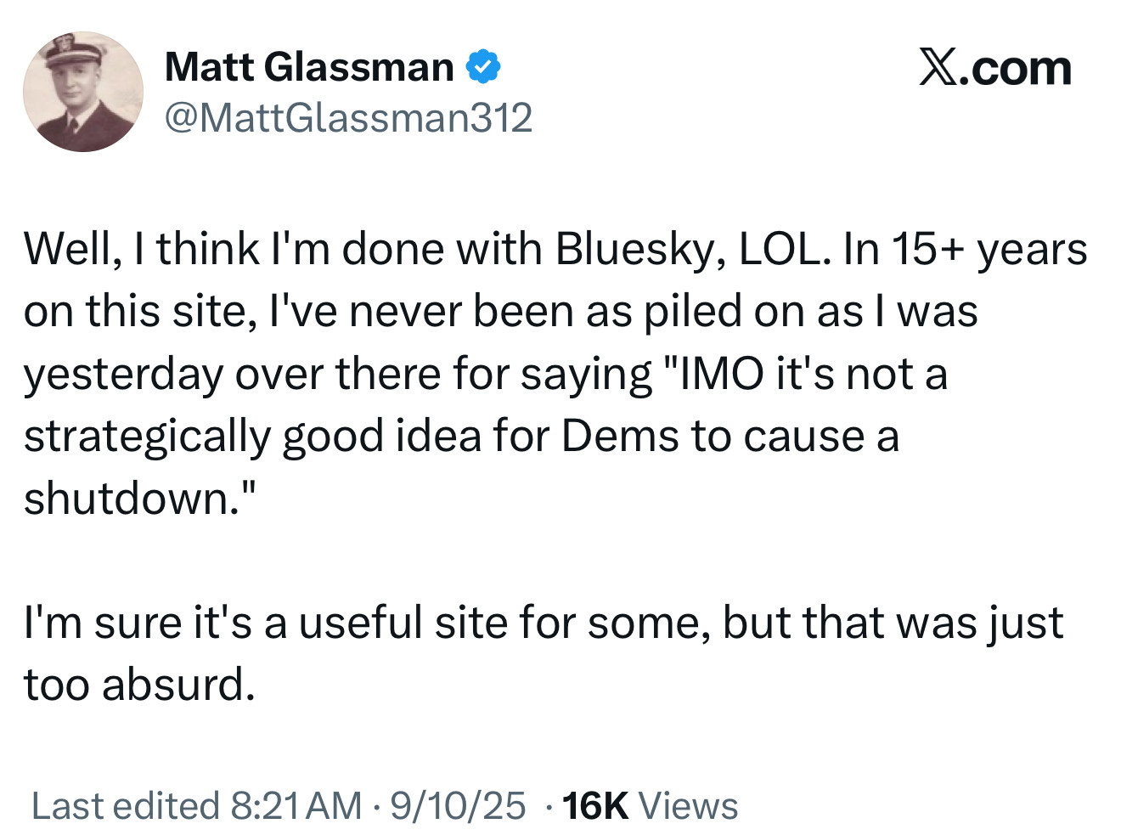
Task: Click the "Views" label in the footer
Action: click(x=688, y=805)
